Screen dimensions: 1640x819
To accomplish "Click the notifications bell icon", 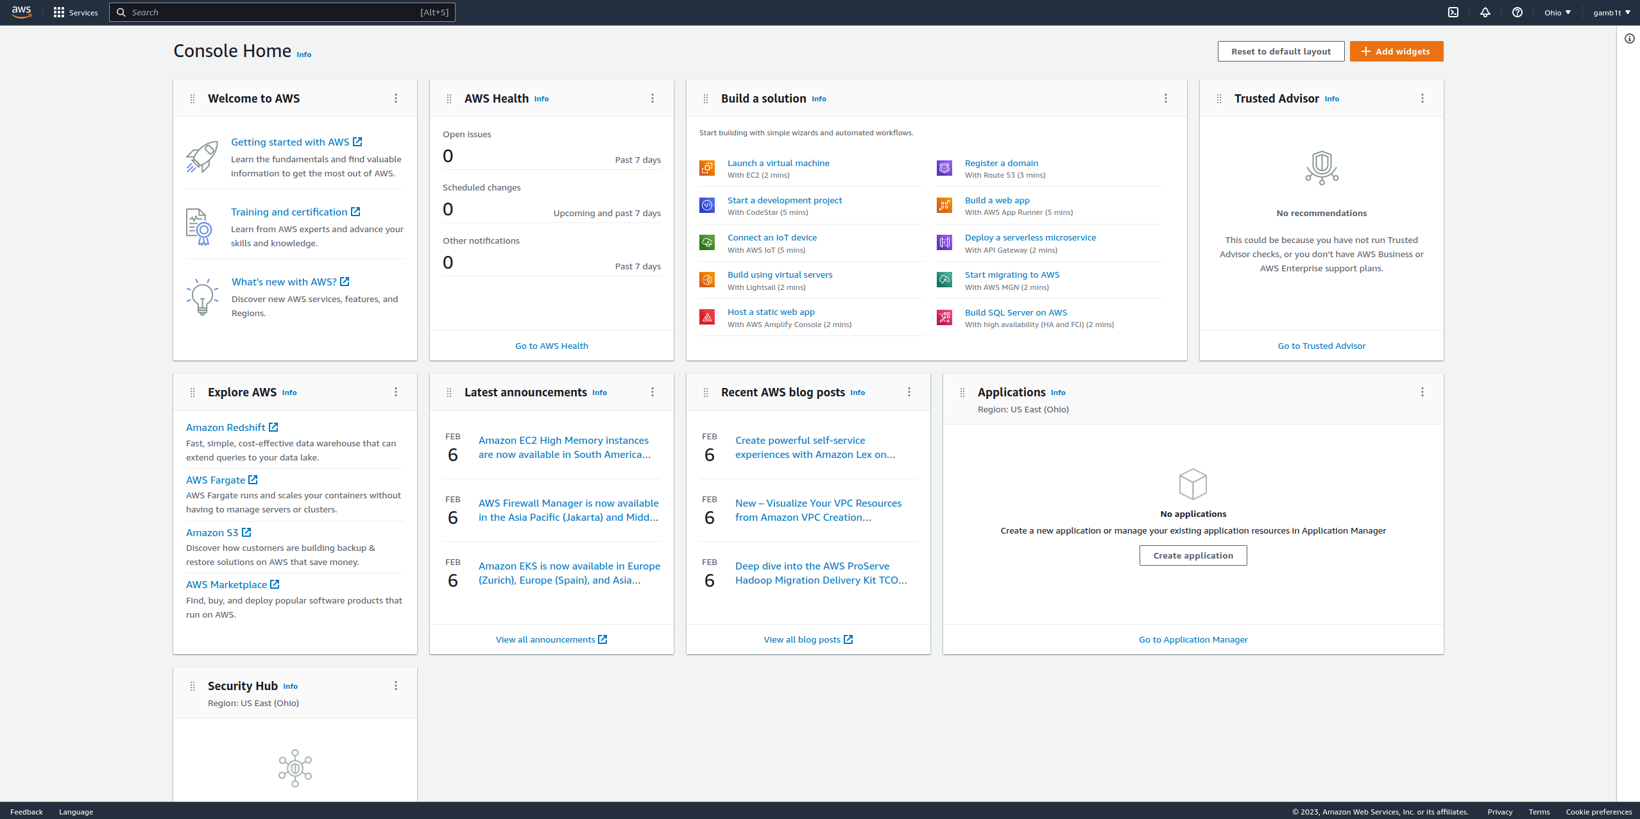I will (x=1485, y=12).
